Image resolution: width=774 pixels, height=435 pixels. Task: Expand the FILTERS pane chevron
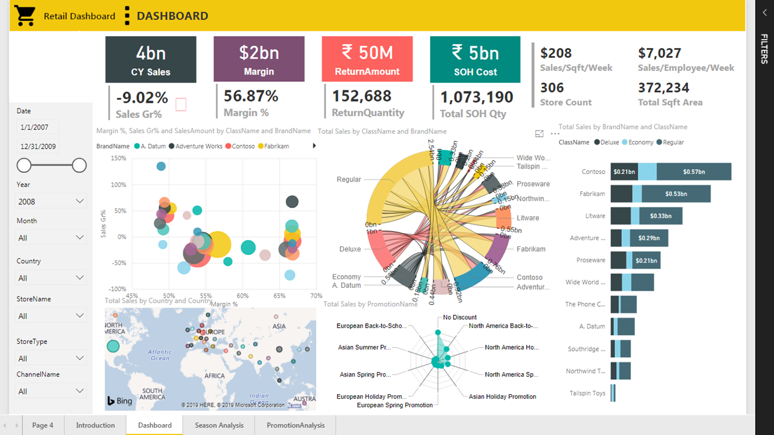pos(765,12)
